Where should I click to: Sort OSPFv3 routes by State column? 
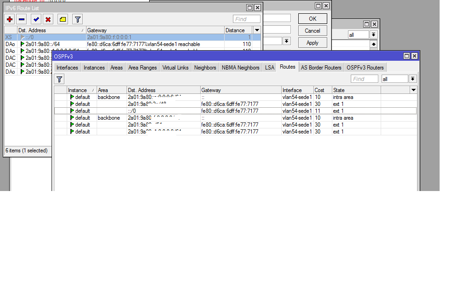point(356,90)
